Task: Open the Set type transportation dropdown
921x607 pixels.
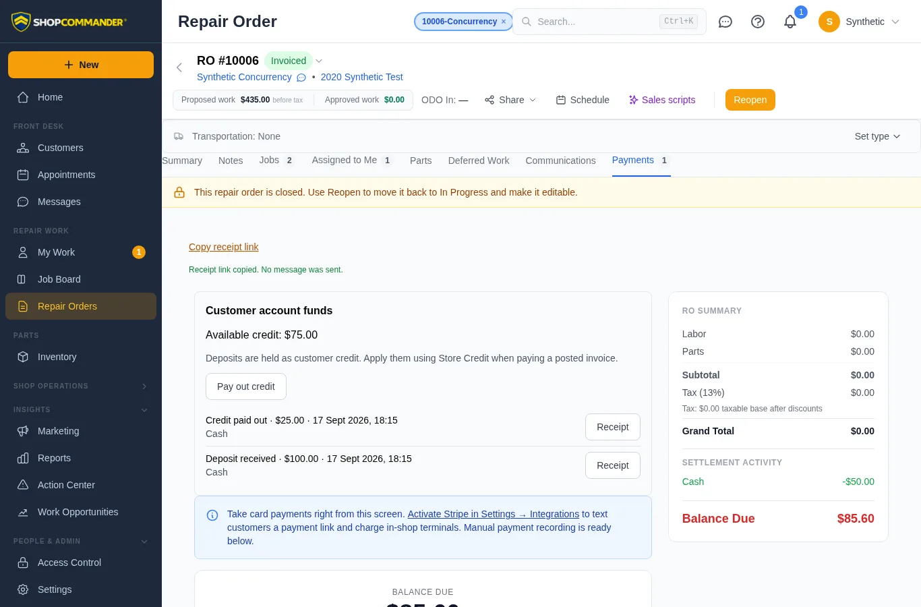Action: (x=877, y=136)
